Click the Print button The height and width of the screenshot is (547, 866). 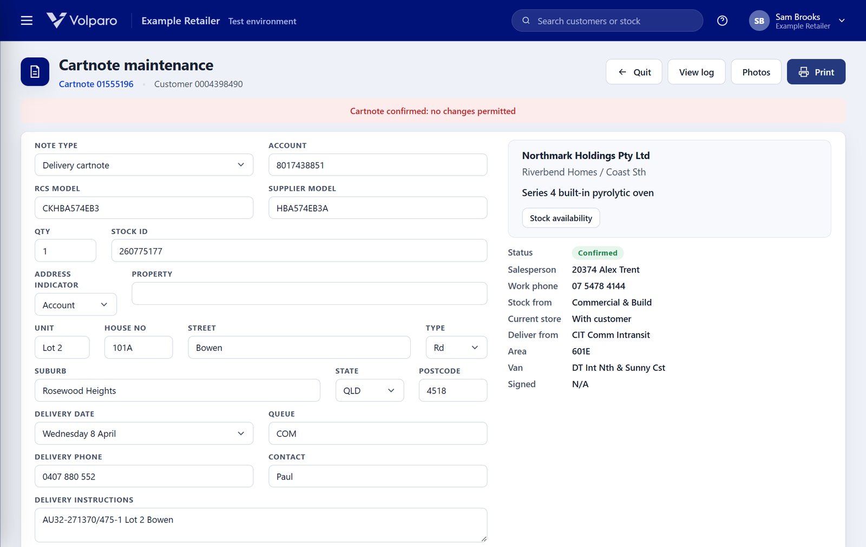(x=816, y=72)
